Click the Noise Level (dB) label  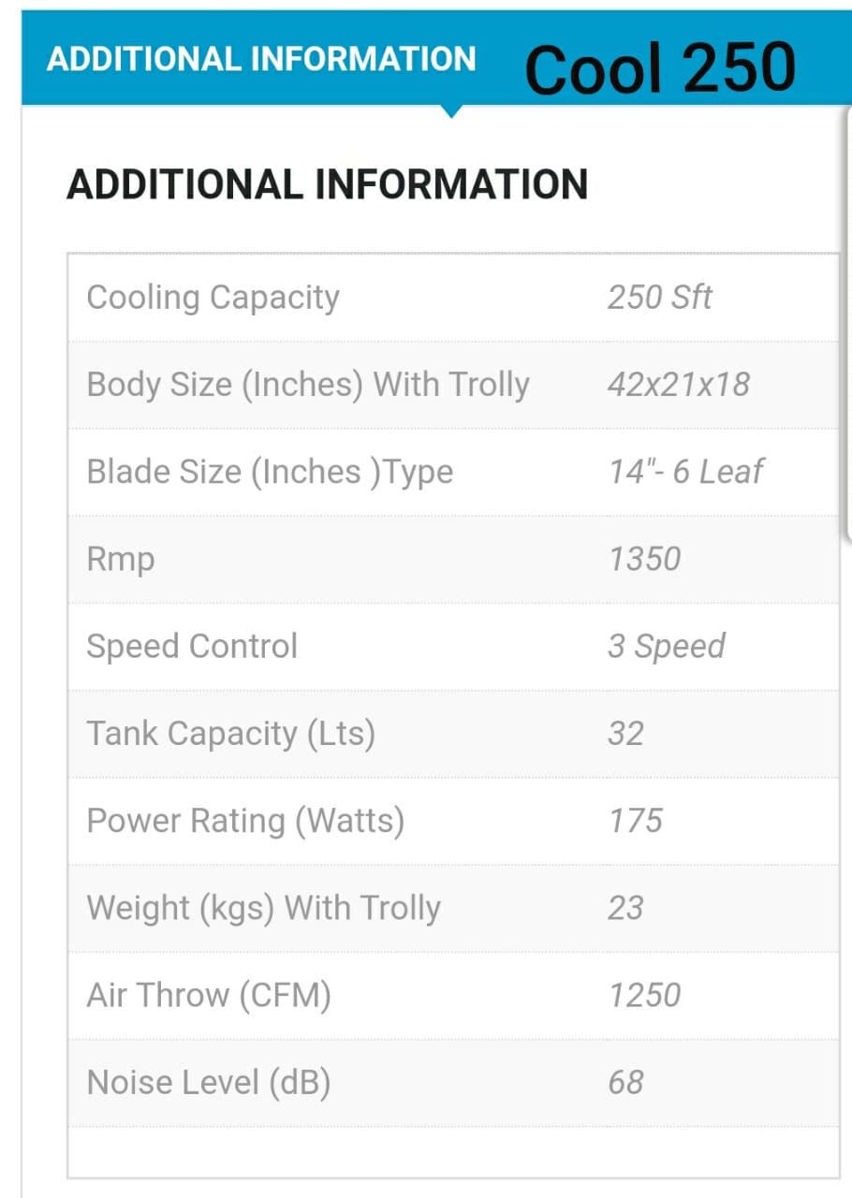pyautogui.click(x=208, y=1082)
